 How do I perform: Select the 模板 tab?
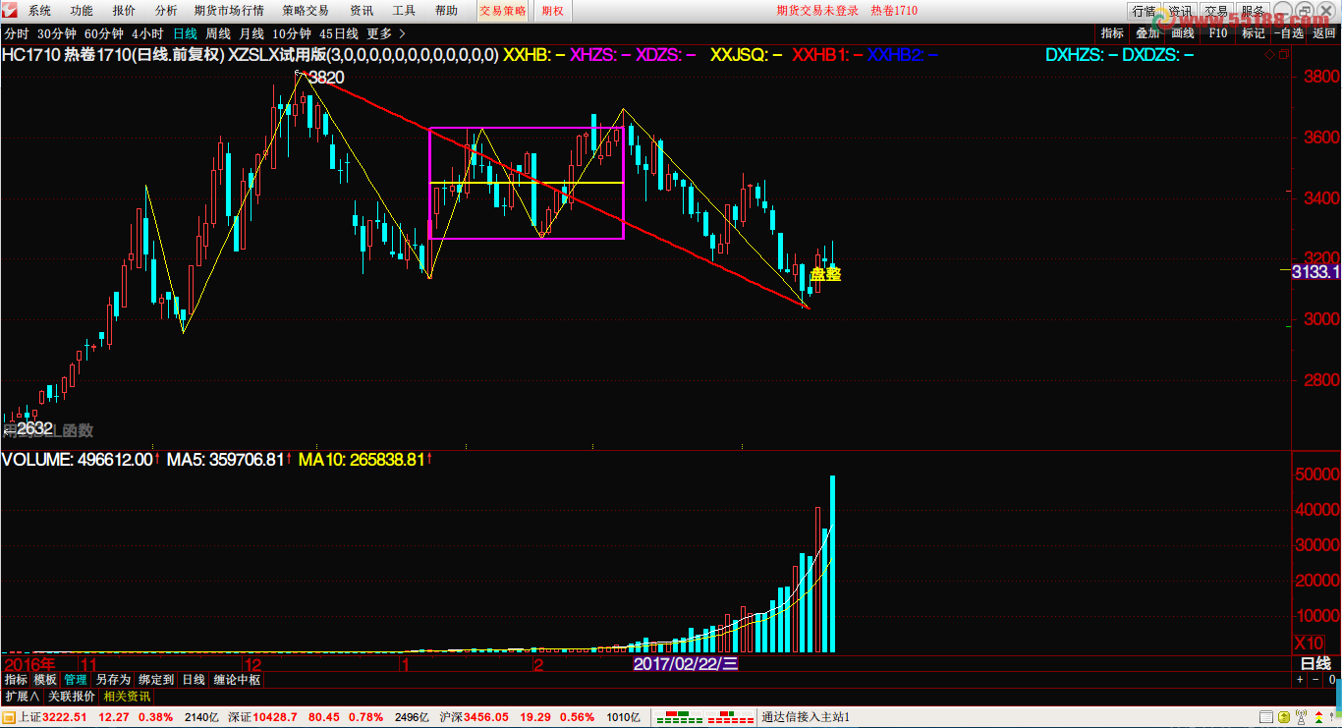[45, 679]
